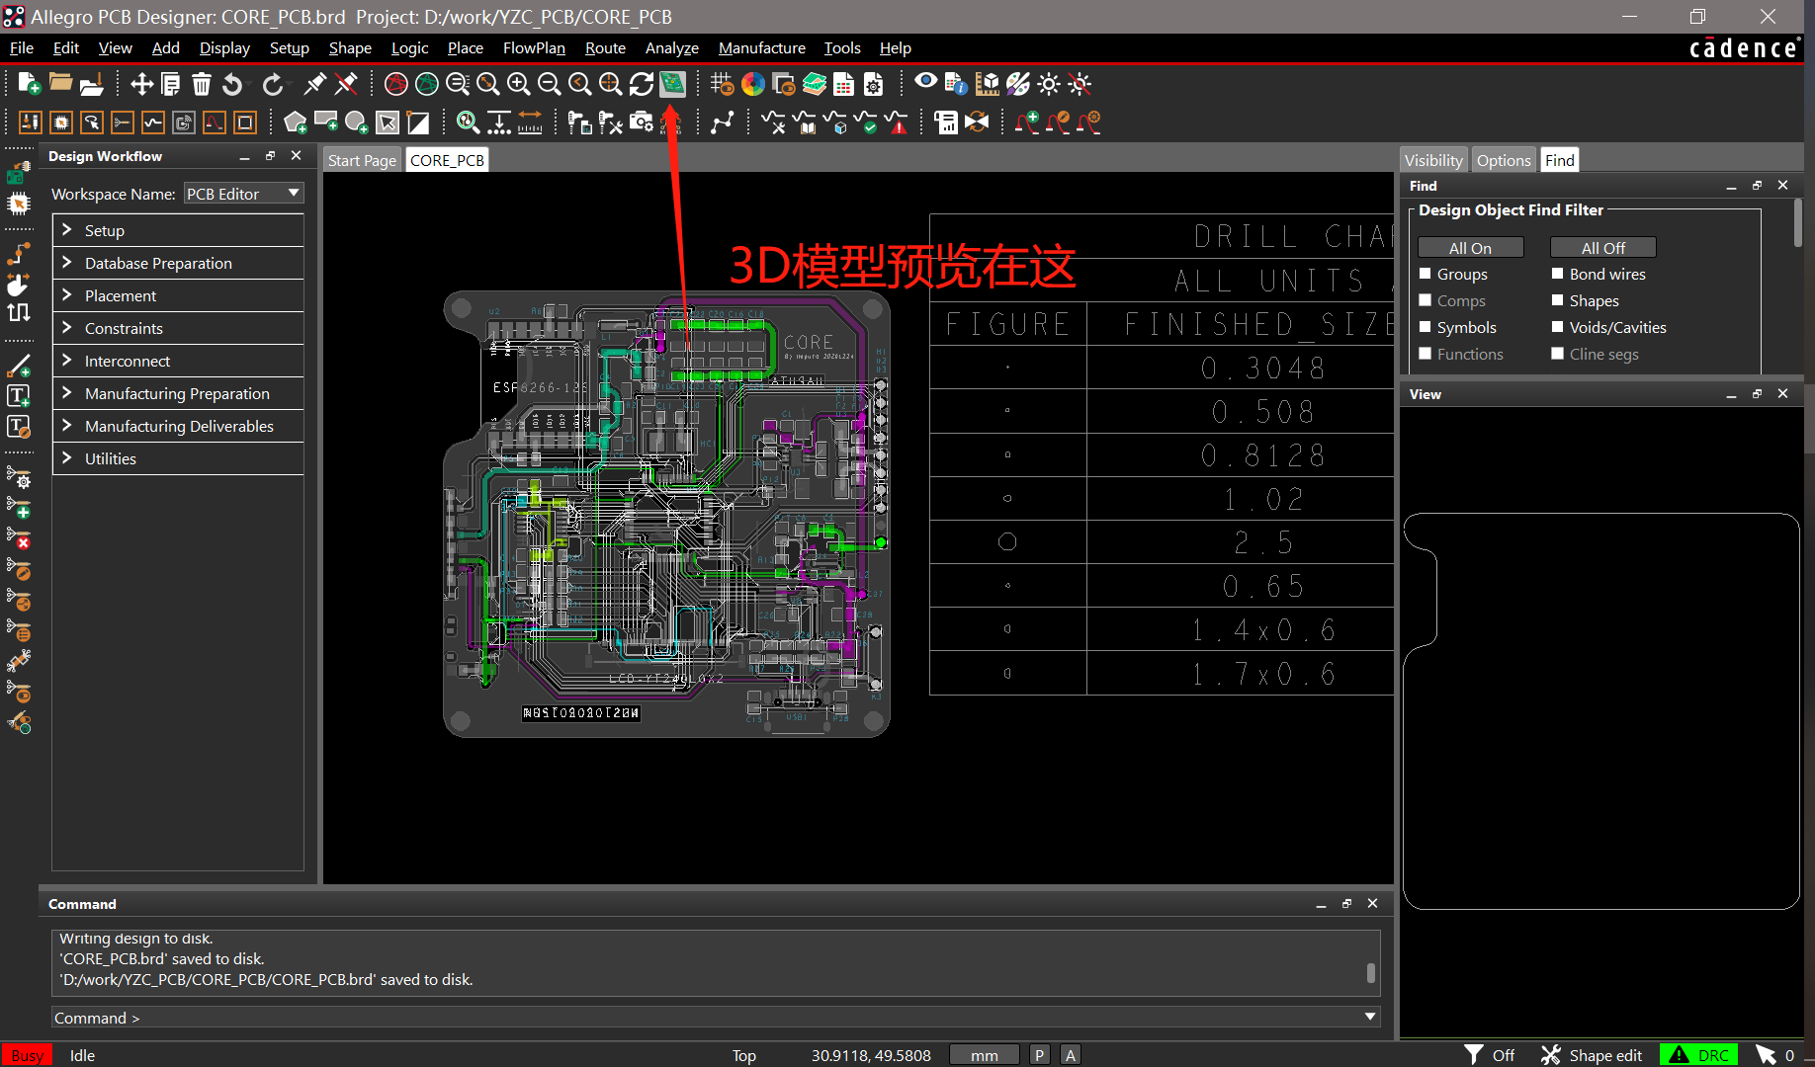Open the Workspace Name PCB Editor dropdown
Viewport: 1815px width, 1067px height.
click(243, 194)
